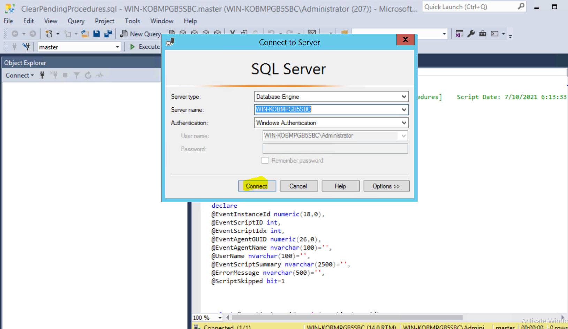This screenshot has width=568, height=329.
Task: Open the command window icon's dropdown arrow
Action: pyautogui.click(x=503, y=34)
